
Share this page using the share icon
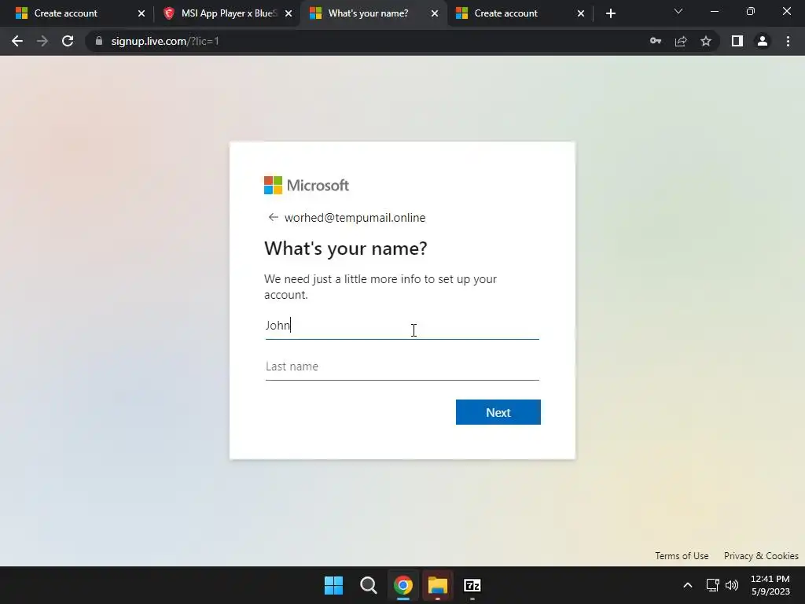tap(681, 41)
